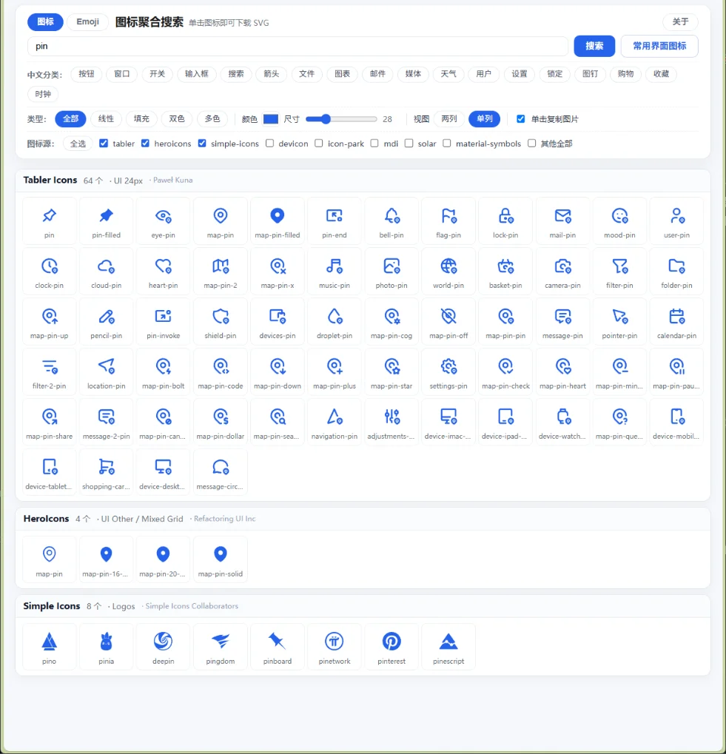Image resolution: width=726 pixels, height=754 pixels.
Task: Select the 时钟 category tag
Action: [x=43, y=94]
